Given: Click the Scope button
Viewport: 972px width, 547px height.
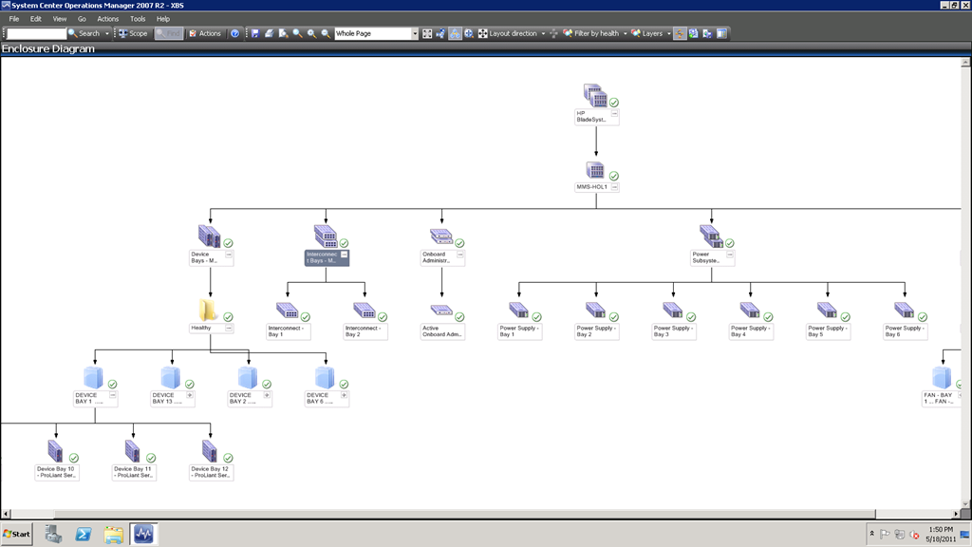Looking at the screenshot, I should click(x=133, y=33).
